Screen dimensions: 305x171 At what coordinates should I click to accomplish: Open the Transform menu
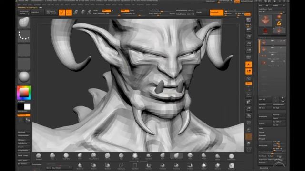(140, 4)
